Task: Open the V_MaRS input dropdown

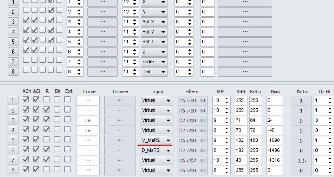Action: click(156, 140)
